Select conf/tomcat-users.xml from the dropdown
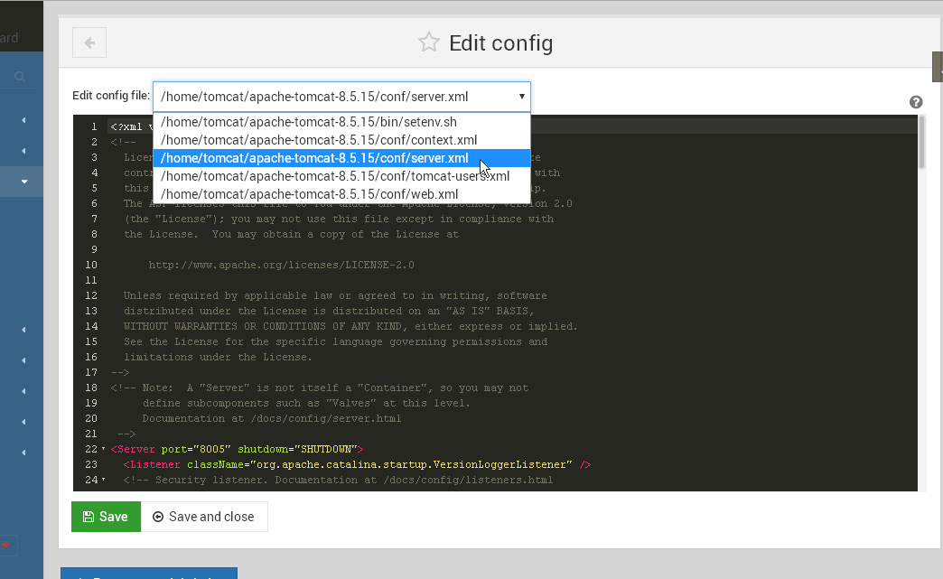943x579 pixels. tap(341, 176)
